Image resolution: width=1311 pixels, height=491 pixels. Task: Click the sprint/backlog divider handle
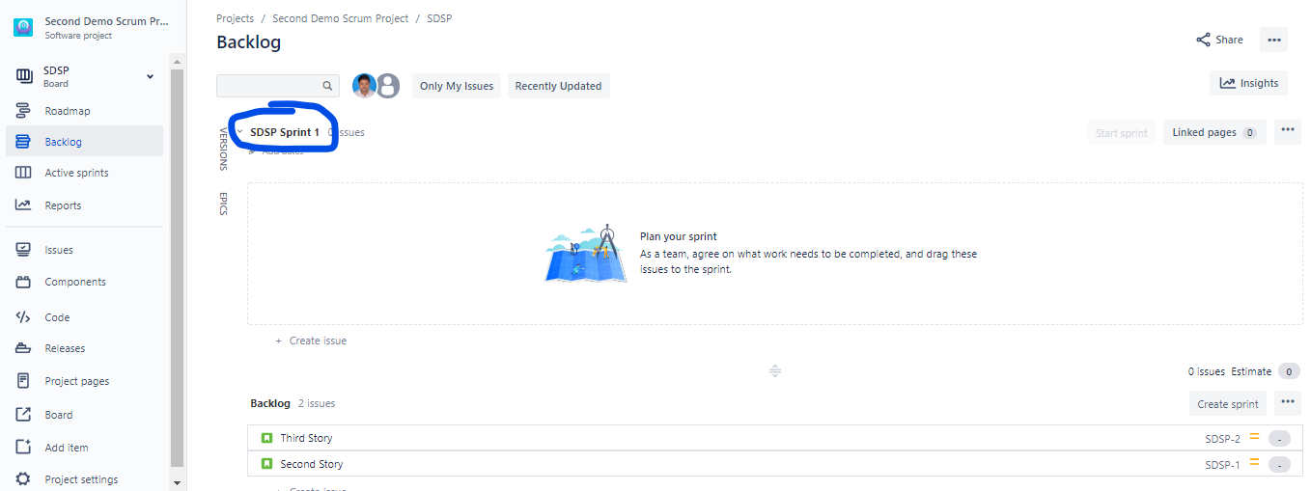(775, 371)
